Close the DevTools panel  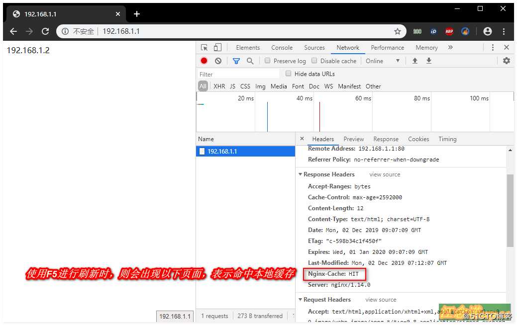pos(507,47)
